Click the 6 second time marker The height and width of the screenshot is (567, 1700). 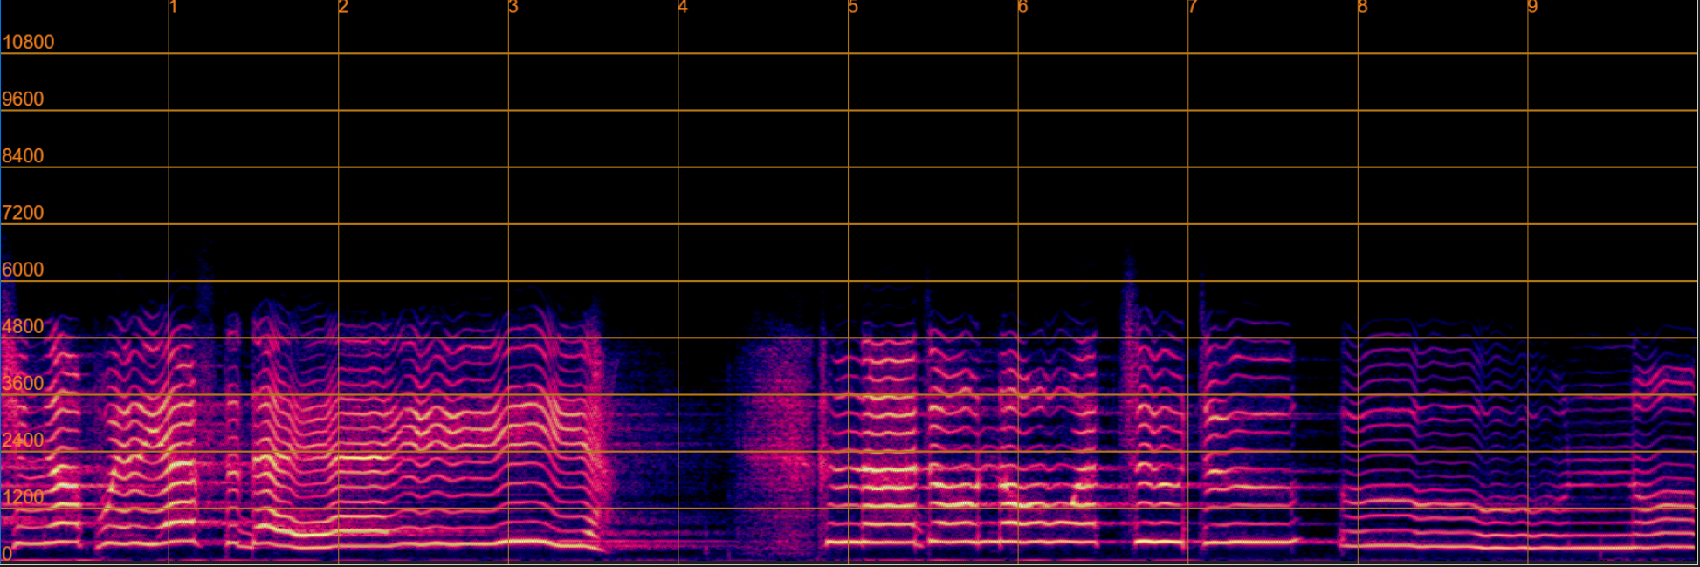point(1022,8)
